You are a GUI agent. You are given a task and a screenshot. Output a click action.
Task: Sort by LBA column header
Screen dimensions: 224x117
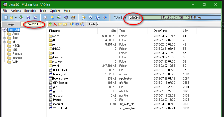tap(189, 31)
